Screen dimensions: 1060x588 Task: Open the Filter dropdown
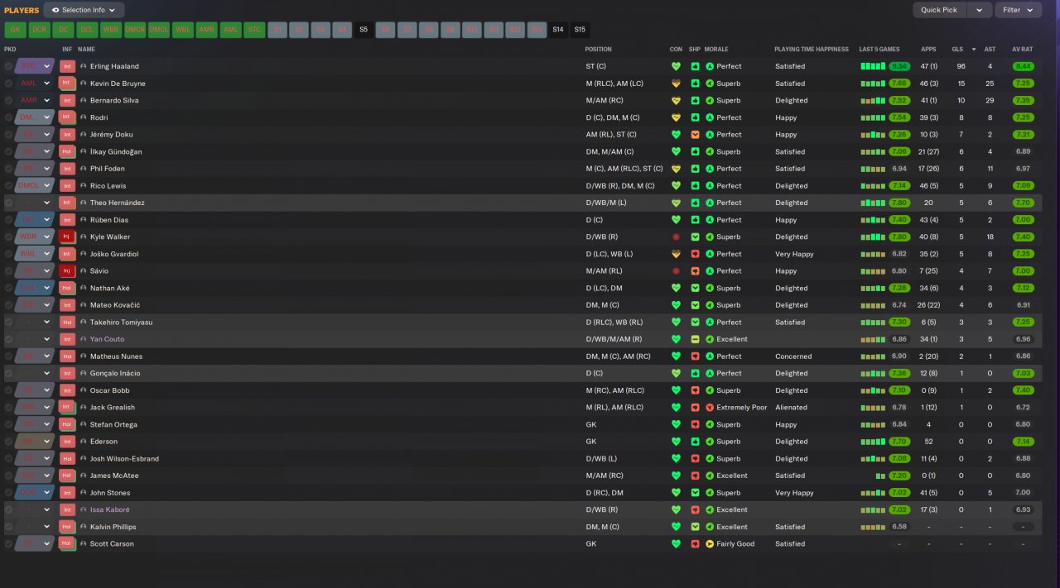[1019, 10]
